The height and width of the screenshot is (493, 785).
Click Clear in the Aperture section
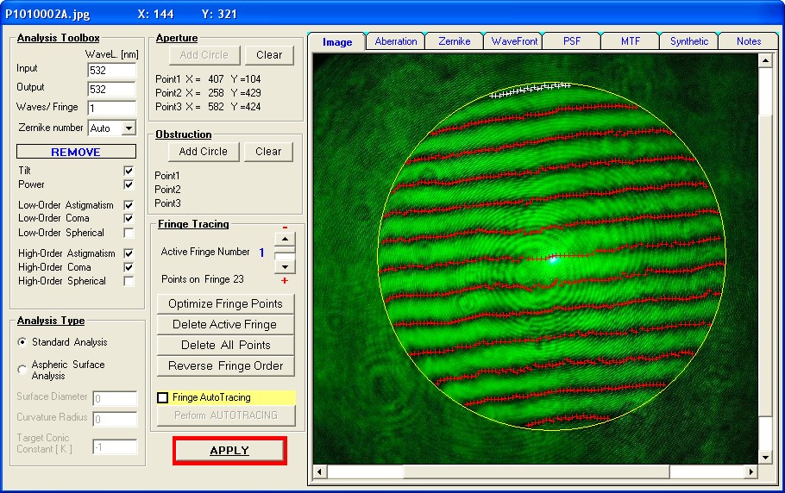click(269, 55)
